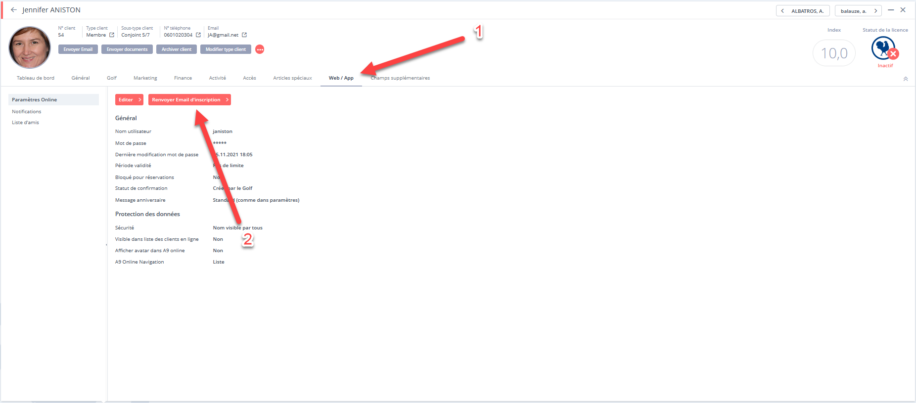The height and width of the screenshot is (403, 916).
Task: Open the Tableau de bord tab
Action: [x=36, y=78]
